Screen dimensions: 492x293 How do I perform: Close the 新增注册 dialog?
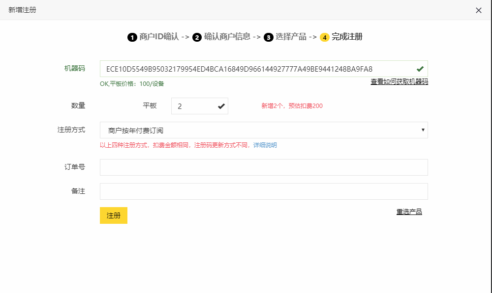479,10
